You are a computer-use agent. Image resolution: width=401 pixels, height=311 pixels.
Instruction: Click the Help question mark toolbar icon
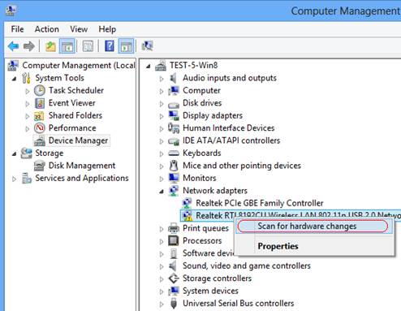(x=110, y=46)
